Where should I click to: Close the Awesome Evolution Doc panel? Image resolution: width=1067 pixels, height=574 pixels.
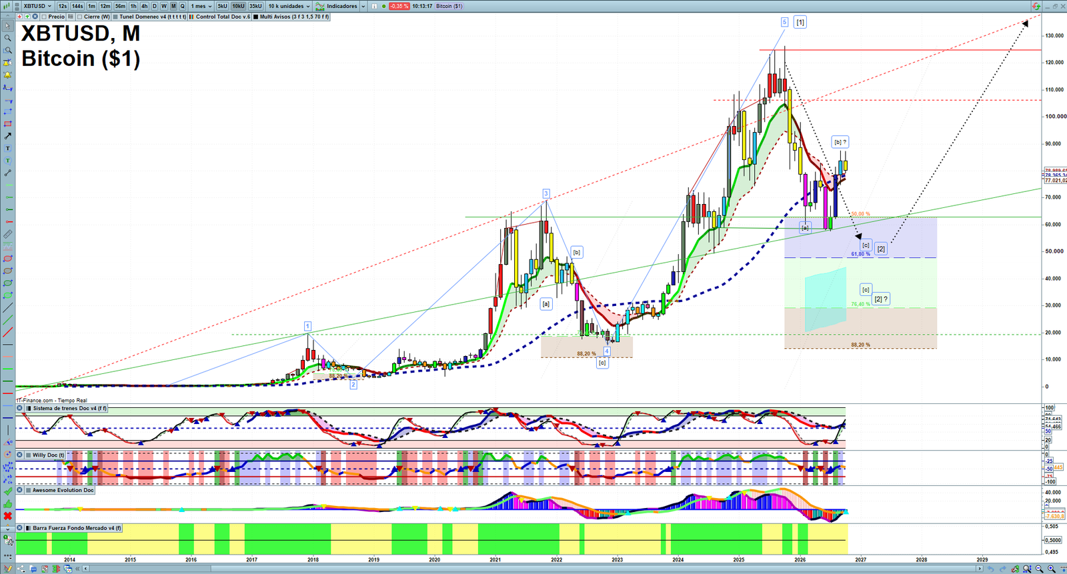(19, 490)
